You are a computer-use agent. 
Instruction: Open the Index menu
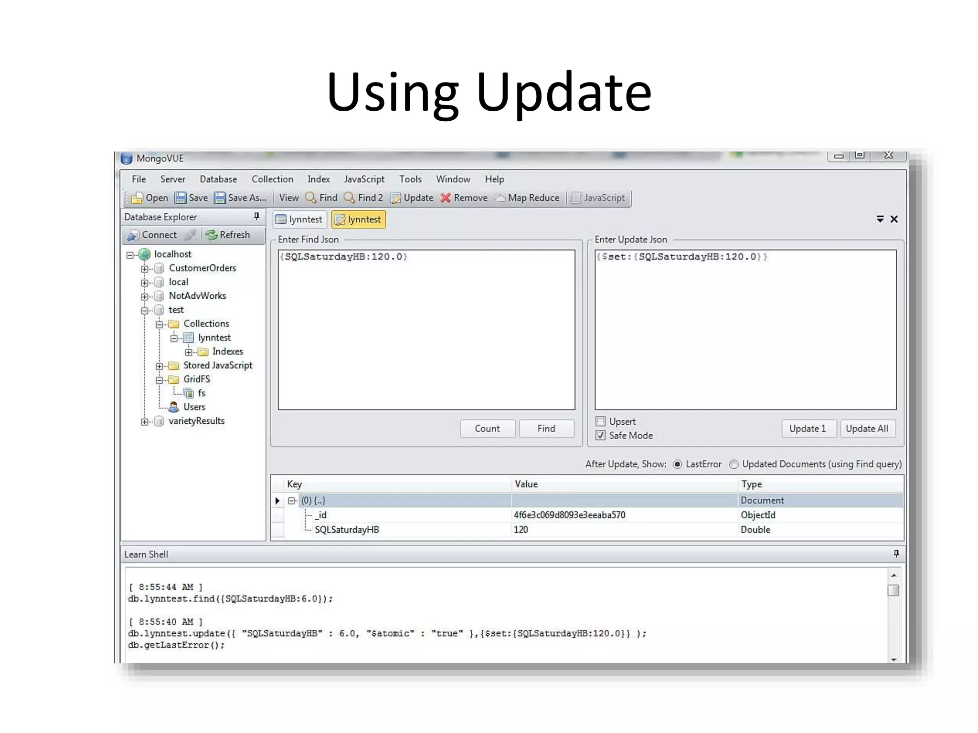(x=319, y=179)
